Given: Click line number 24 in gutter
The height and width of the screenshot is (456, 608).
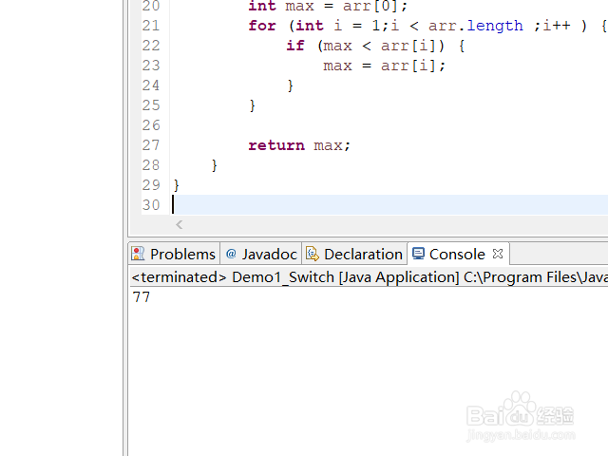Looking at the screenshot, I should pyautogui.click(x=151, y=85).
